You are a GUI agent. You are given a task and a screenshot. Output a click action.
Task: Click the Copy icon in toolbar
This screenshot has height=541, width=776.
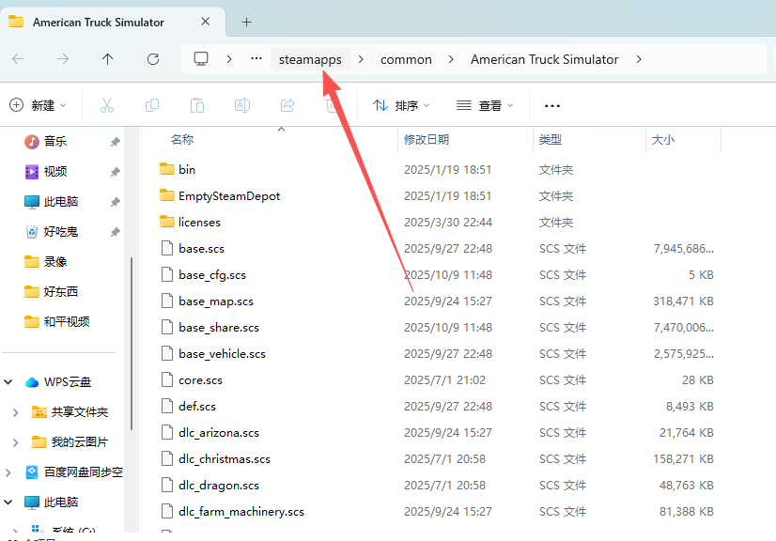[x=152, y=106]
